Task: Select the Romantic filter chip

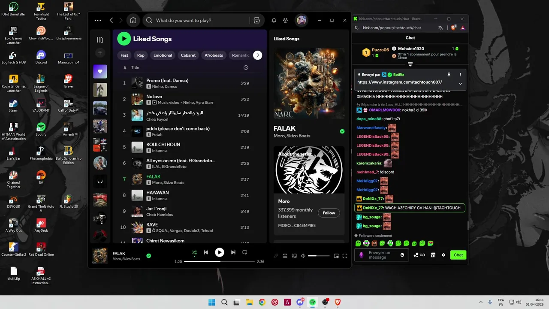Action: [241, 55]
